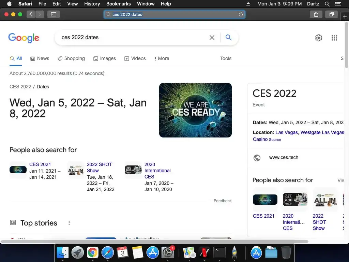Click the eject icon in menu bar

[248, 4]
